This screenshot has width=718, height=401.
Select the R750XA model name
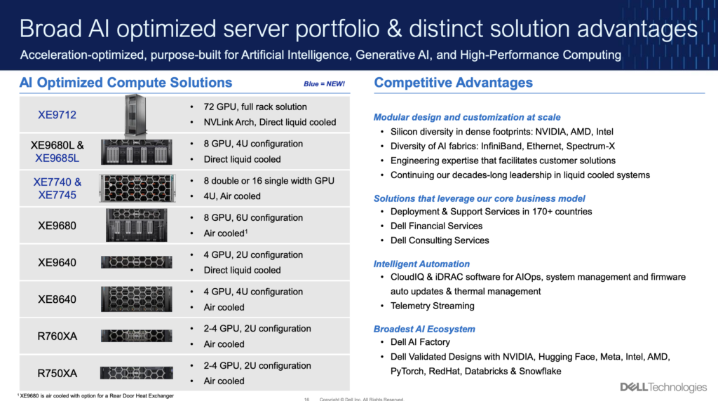(x=57, y=374)
